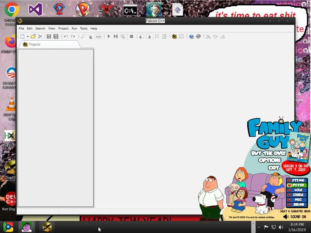Open the Run menu

(74, 28)
